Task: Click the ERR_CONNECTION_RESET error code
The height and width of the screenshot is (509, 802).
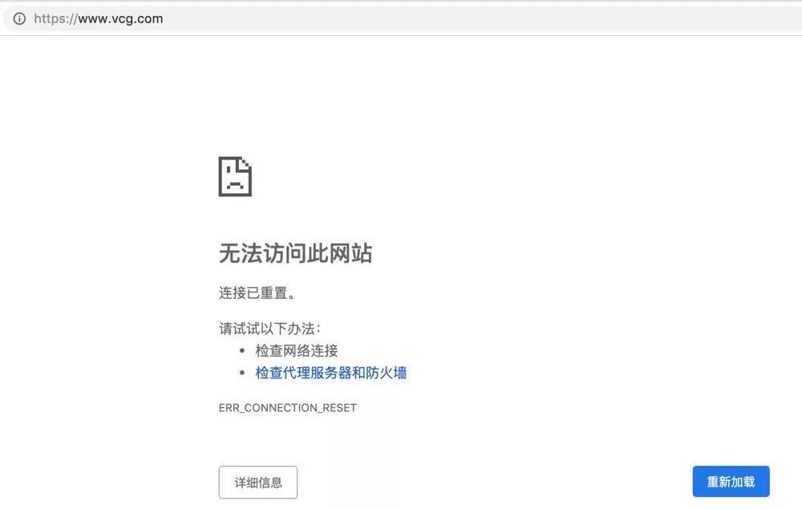Action: (287, 408)
